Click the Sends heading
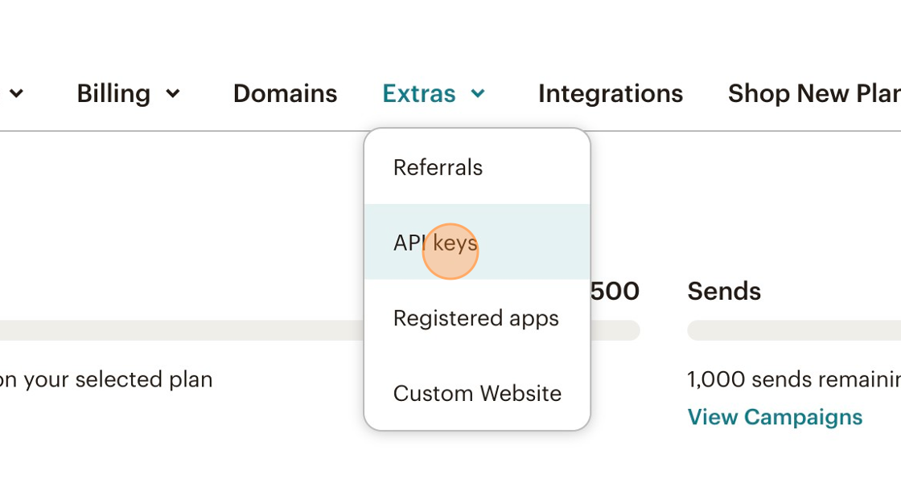Screen dimensions: 901x503 [724, 291]
